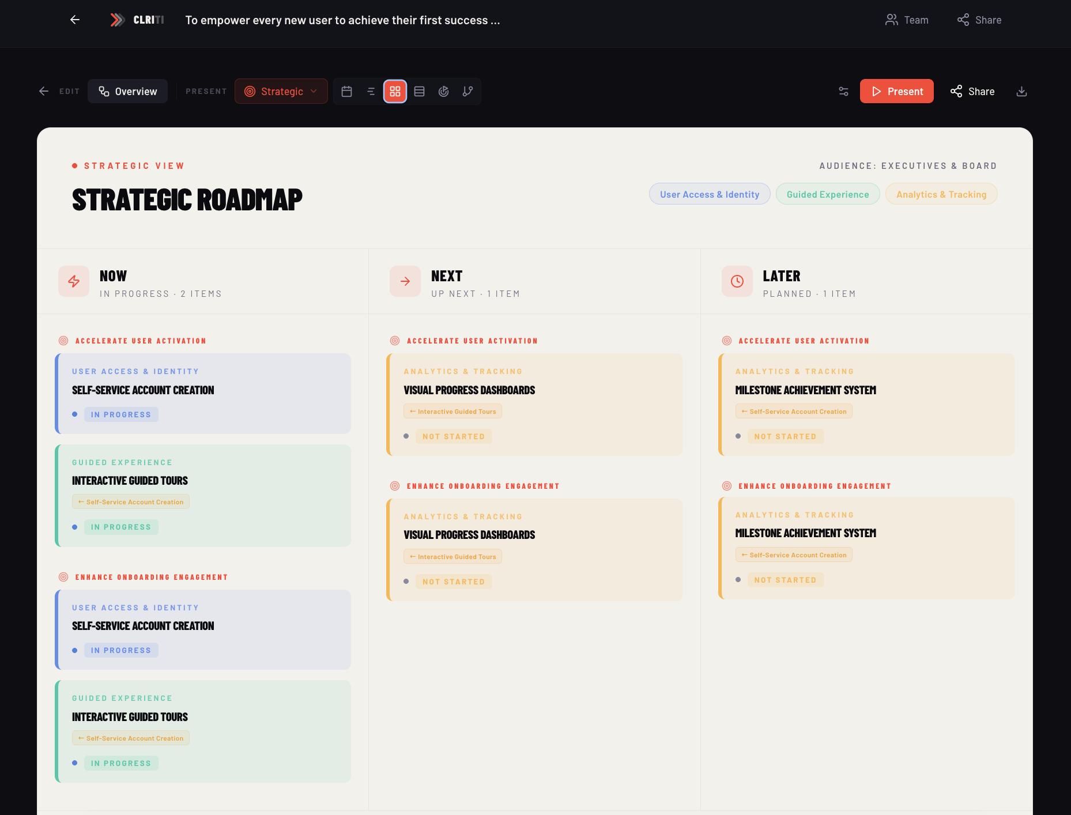Switch to the swimlane list view icon
The image size is (1071, 815).
(371, 91)
